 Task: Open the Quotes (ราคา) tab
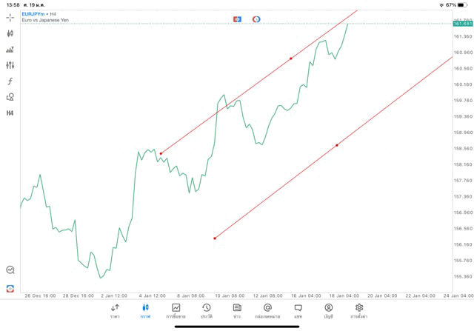point(115,310)
